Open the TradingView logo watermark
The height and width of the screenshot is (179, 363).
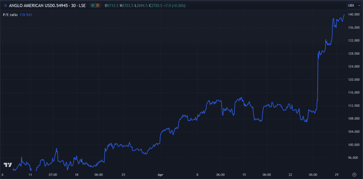pos(8,165)
